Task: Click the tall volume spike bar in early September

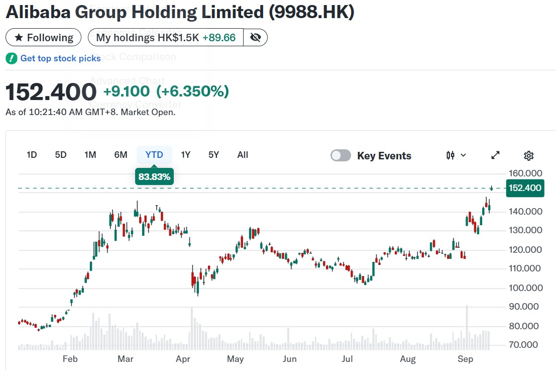Action: click(x=467, y=327)
